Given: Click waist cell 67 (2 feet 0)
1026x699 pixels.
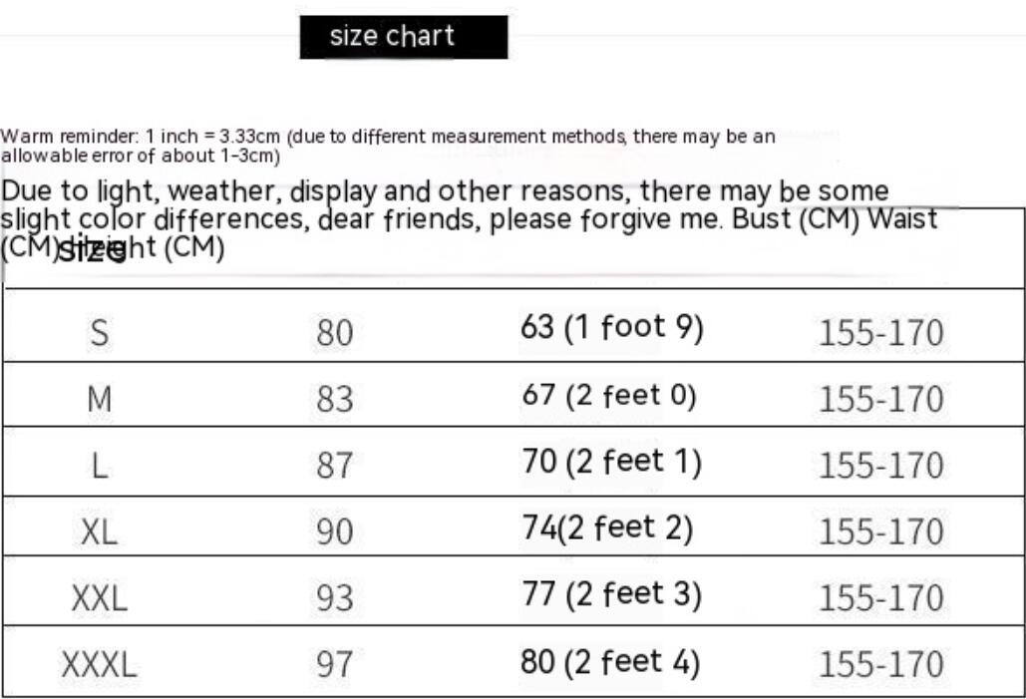Looking at the screenshot, I should click(x=609, y=396).
